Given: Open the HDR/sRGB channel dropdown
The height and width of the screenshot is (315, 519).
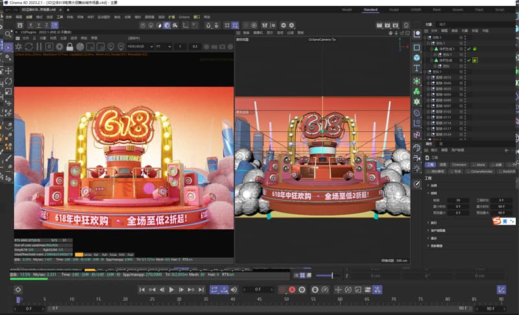Looking at the screenshot, I should pos(140,47).
